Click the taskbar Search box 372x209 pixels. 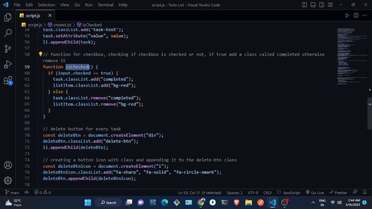point(109,203)
